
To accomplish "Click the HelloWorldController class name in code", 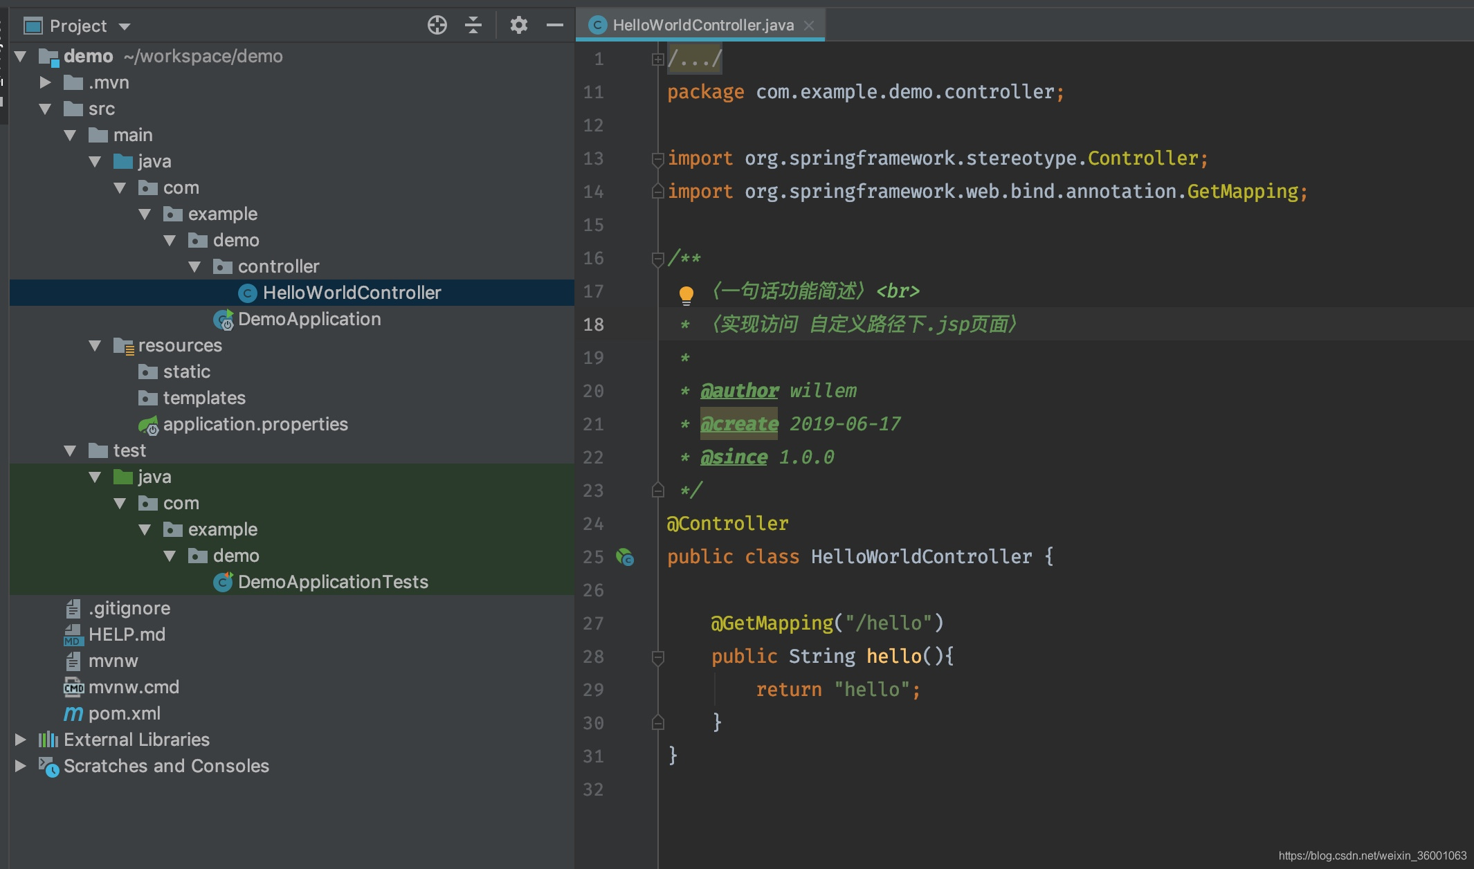I will pyautogui.click(x=921, y=557).
